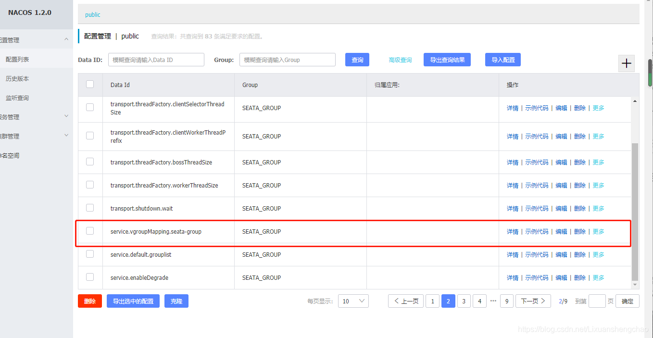
Task: Click the 导入配置 button
Action: click(503, 60)
